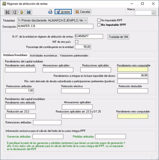Click the Ganancias atribuidas field

(48, 137)
